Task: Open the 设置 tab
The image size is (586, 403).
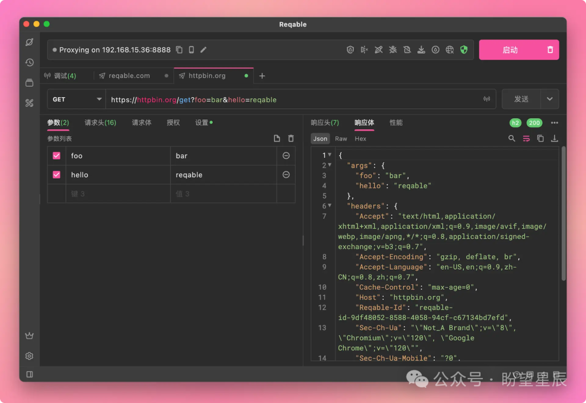Action: [x=203, y=123]
